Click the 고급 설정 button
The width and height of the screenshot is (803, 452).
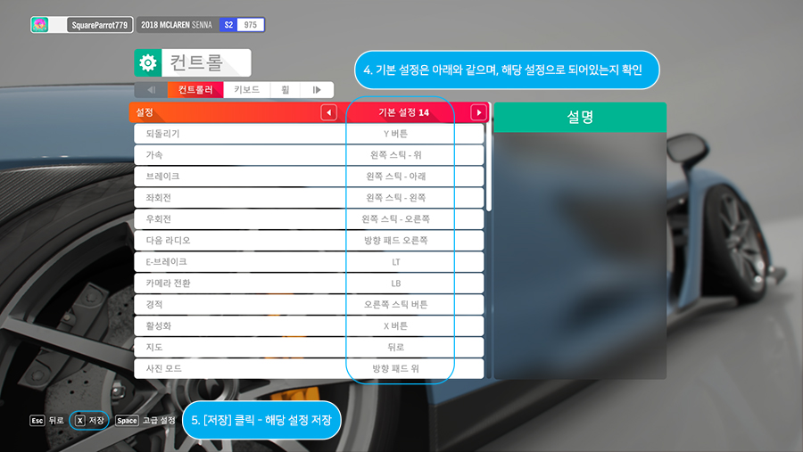point(160,420)
